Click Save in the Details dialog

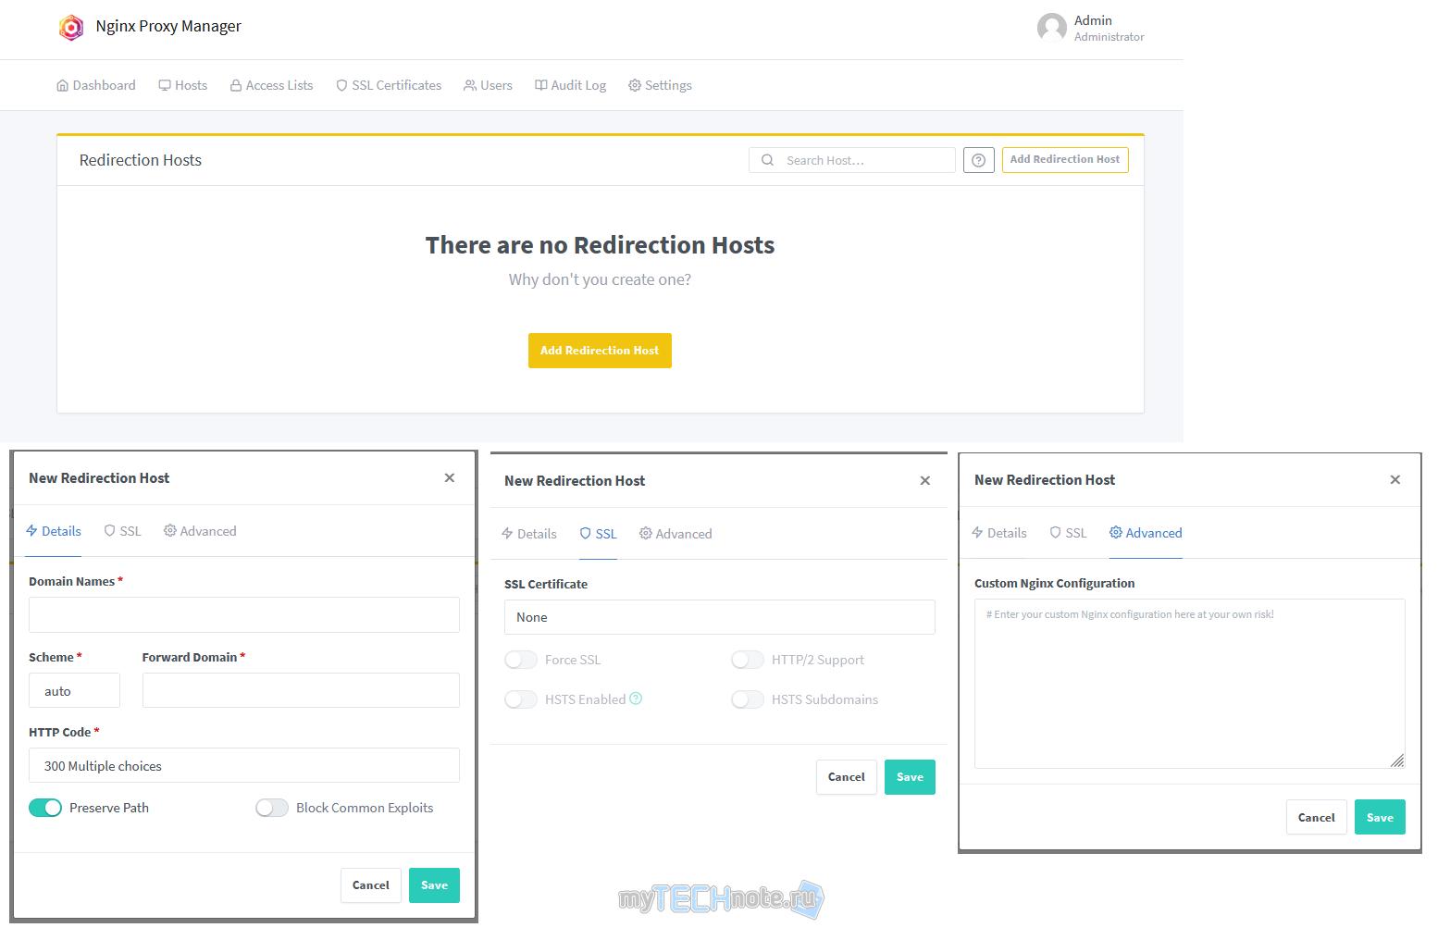pos(434,885)
